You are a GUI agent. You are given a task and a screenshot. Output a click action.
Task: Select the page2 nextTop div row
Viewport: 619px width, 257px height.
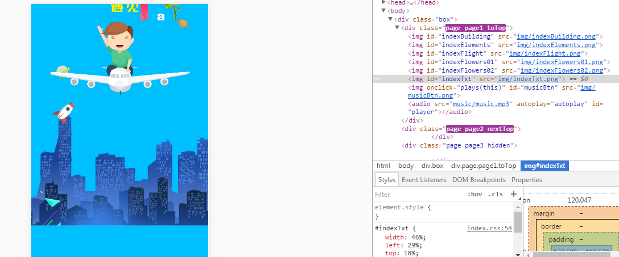496,129
